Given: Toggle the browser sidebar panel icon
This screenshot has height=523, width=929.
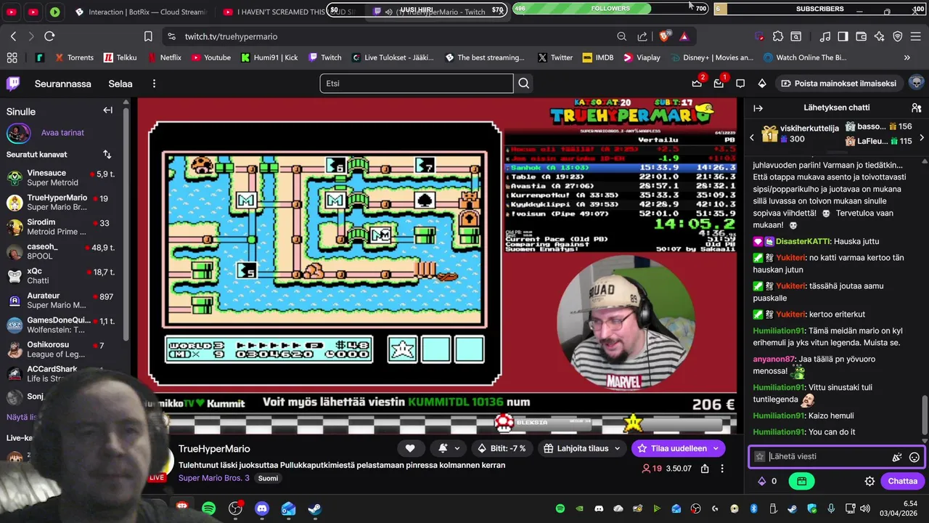Looking at the screenshot, I should (843, 36).
